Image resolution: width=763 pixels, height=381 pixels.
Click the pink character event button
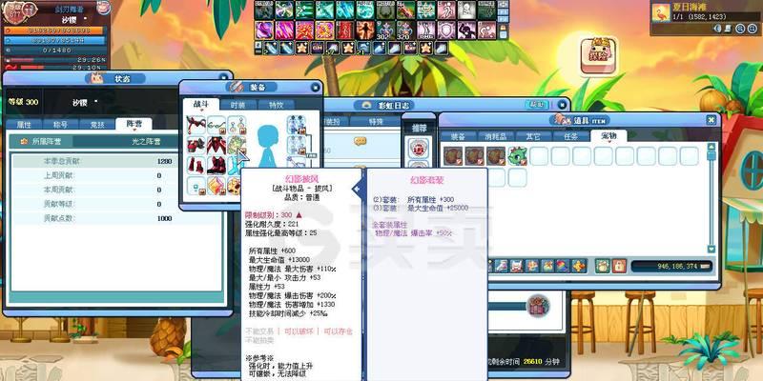598,56
